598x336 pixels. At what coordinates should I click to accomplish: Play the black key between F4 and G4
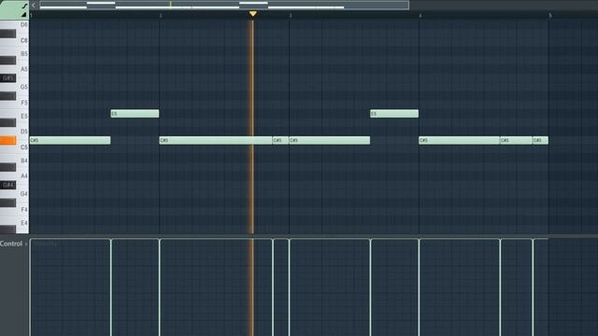point(8,203)
